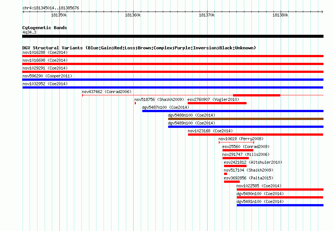Click the chr4:181345014..181385676 coordinate label

click(x=51, y=8)
